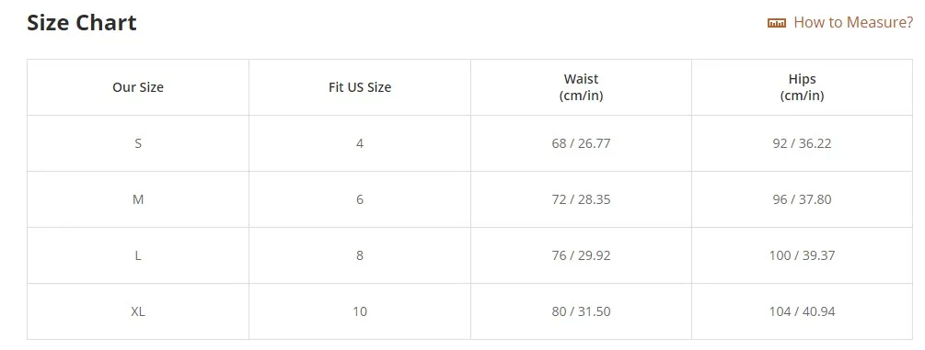Select the M size cell

click(138, 199)
